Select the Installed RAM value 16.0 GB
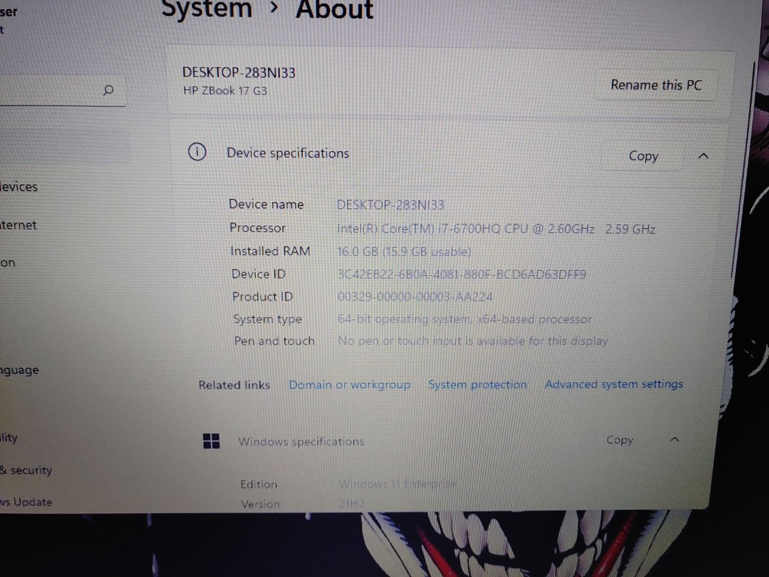Screen dimensions: 769x577 [x=404, y=252]
